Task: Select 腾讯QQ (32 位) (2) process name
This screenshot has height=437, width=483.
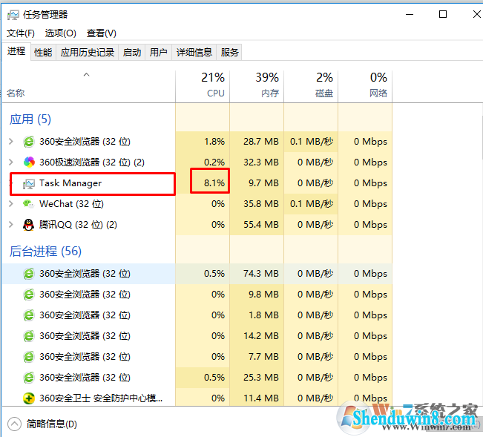Action: (78, 225)
